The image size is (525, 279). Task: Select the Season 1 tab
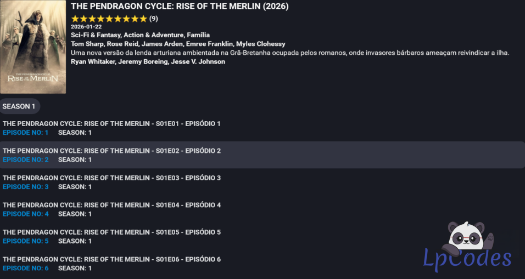[x=19, y=106]
